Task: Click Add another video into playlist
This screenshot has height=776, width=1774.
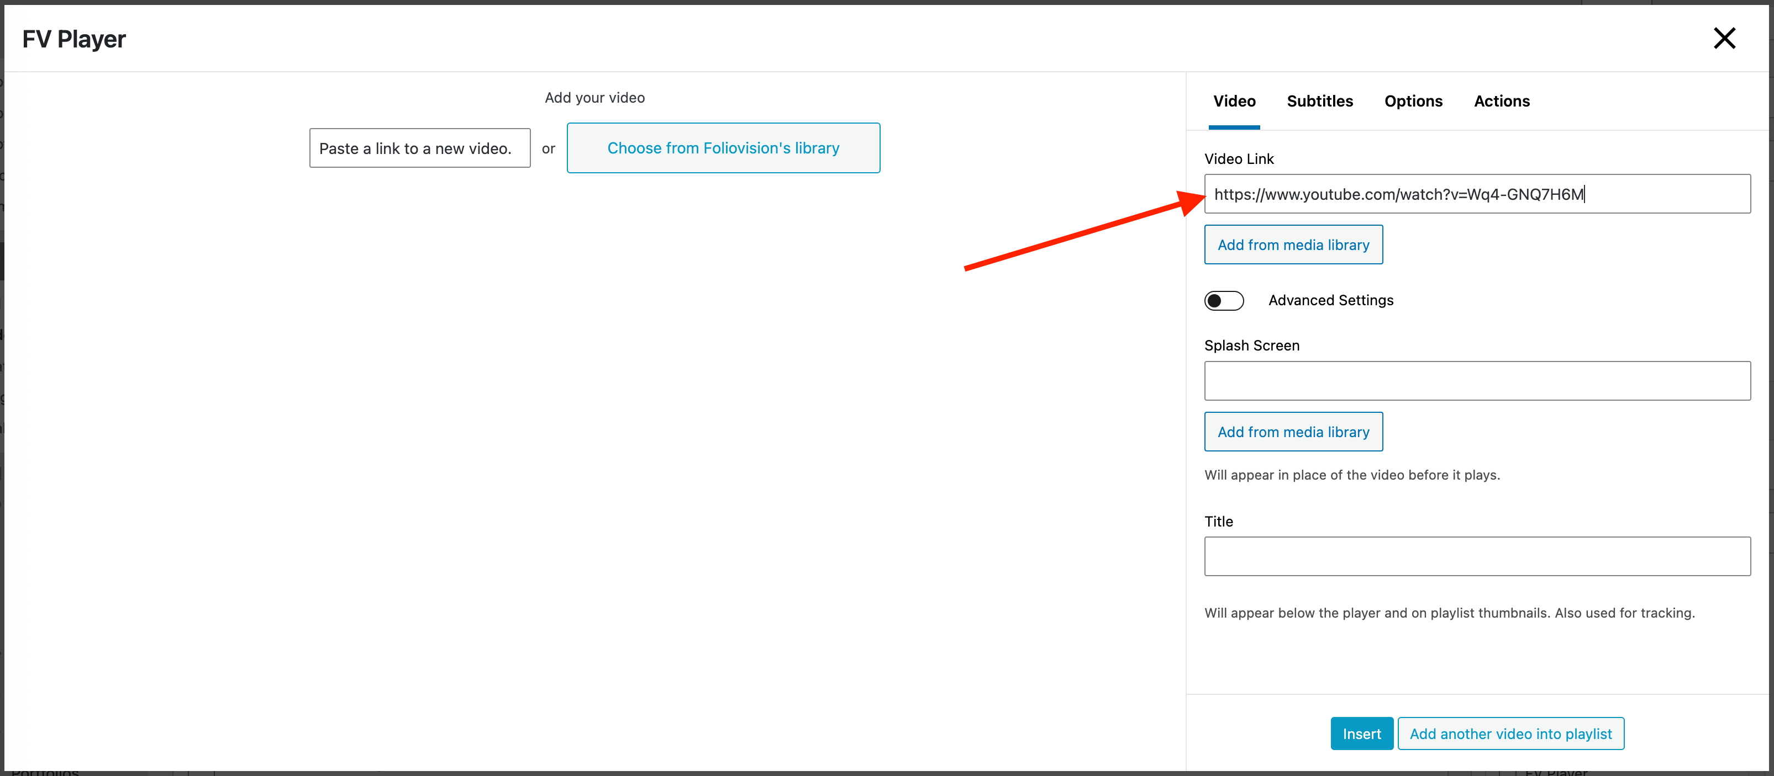Action: point(1510,734)
